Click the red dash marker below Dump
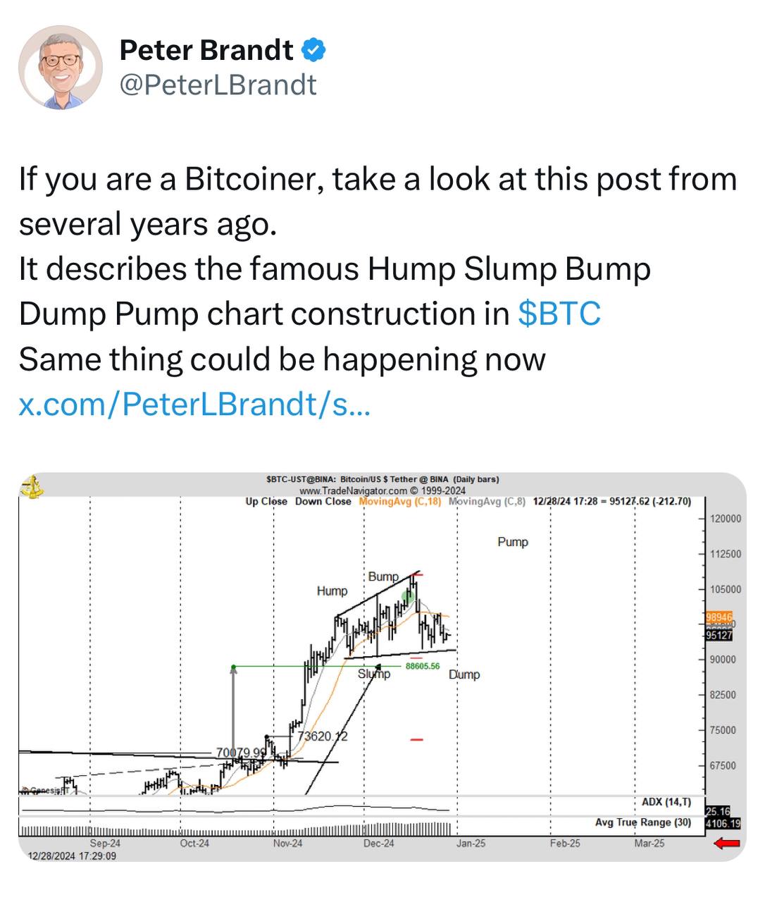The height and width of the screenshot is (902, 765). (416, 739)
